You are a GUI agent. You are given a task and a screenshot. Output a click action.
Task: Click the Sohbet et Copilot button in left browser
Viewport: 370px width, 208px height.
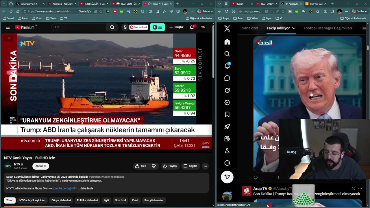[x=205, y=11]
